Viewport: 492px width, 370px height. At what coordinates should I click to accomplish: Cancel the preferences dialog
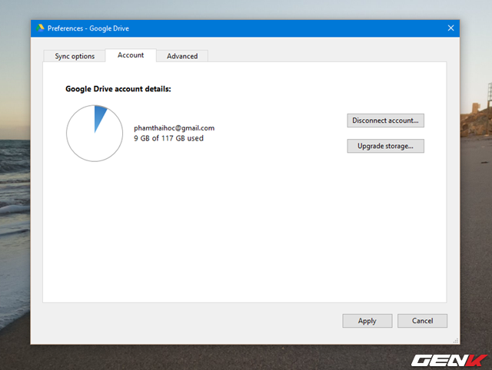(x=422, y=321)
